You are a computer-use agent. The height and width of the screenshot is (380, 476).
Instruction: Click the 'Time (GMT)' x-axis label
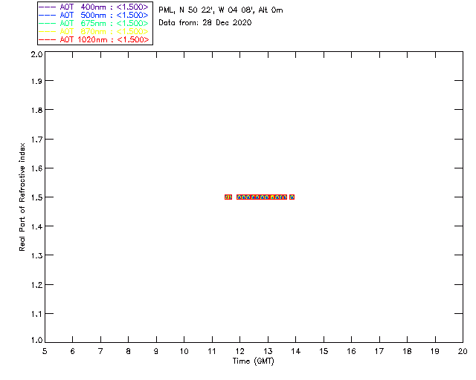(253, 361)
